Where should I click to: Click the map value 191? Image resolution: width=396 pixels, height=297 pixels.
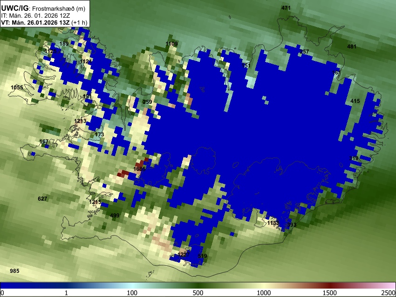(87, 96)
